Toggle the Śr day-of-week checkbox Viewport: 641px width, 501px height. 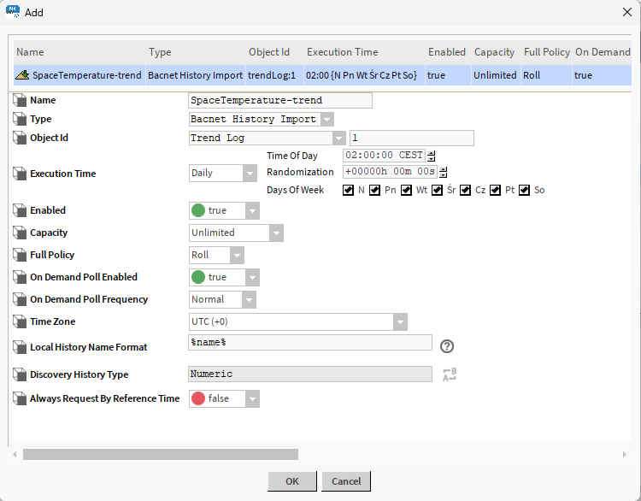point(437,190)
